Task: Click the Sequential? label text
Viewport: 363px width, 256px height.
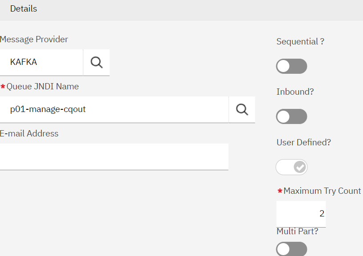Action: [300, 41]
